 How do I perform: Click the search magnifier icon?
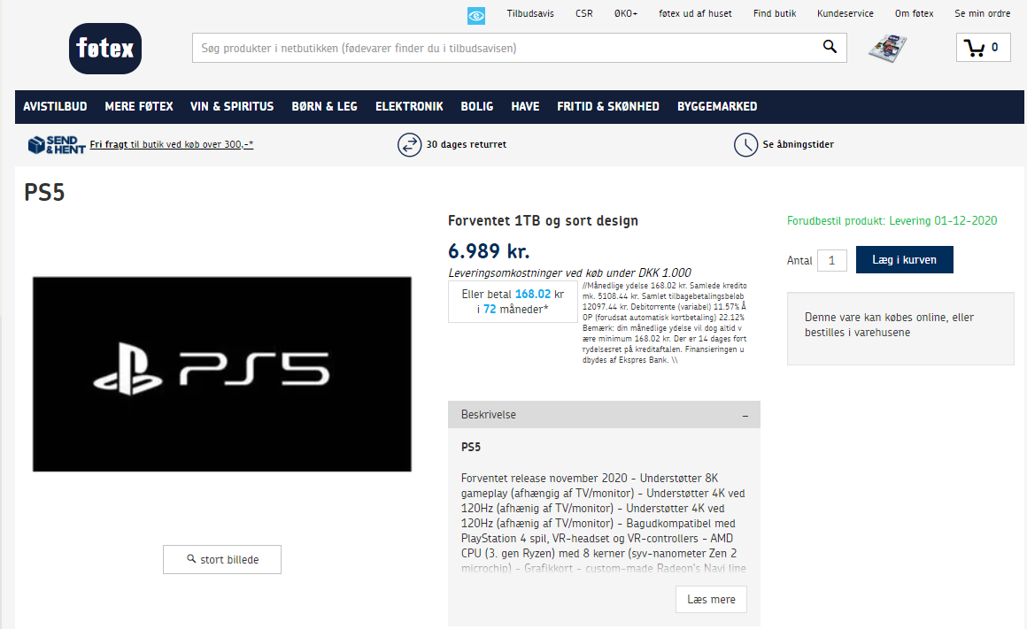pos(830,48)
